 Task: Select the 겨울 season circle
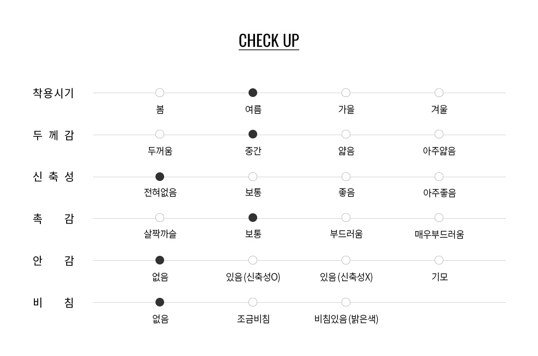pyautogui.click(x=439, y=93)
